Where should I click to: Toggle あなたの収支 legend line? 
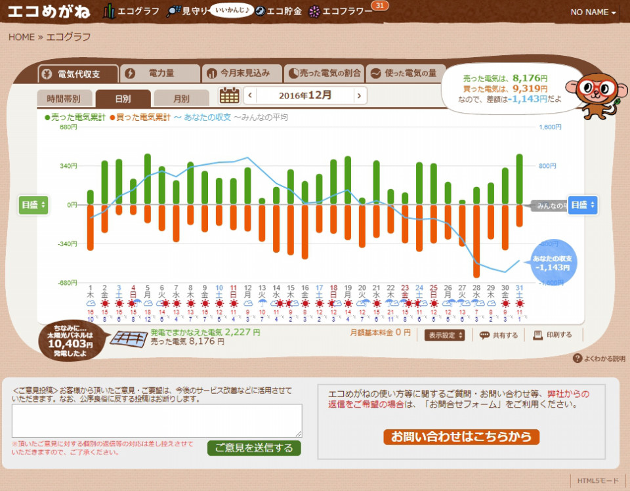(x=203, y=117)
